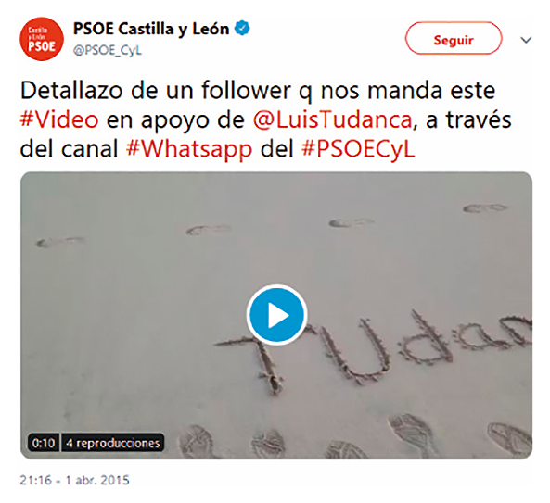Click the PSOE Castilla y León avatar
The height and width of the screenshot is (503, 550).
pos(42,39)
